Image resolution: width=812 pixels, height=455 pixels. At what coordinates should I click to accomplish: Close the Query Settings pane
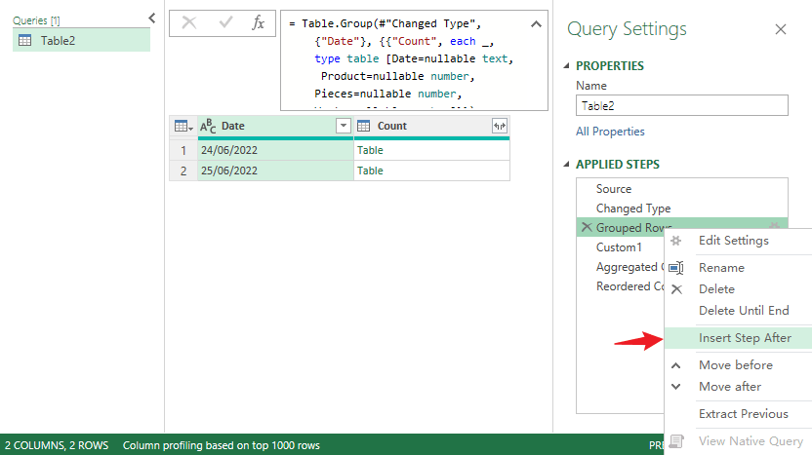click(x=781, y=29)
